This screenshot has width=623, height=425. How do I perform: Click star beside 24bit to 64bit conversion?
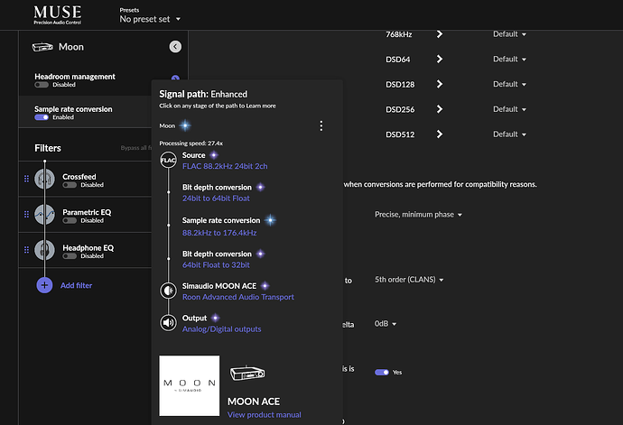point(260,187)
